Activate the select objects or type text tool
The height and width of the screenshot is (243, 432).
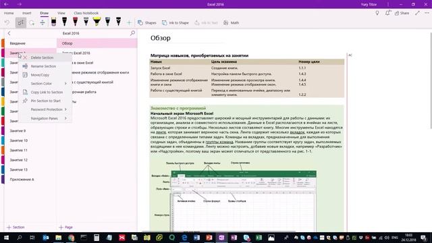point(21,22)
